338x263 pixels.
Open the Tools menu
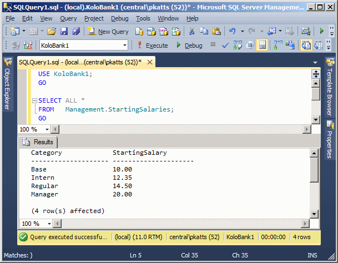[x=143, y=18]
